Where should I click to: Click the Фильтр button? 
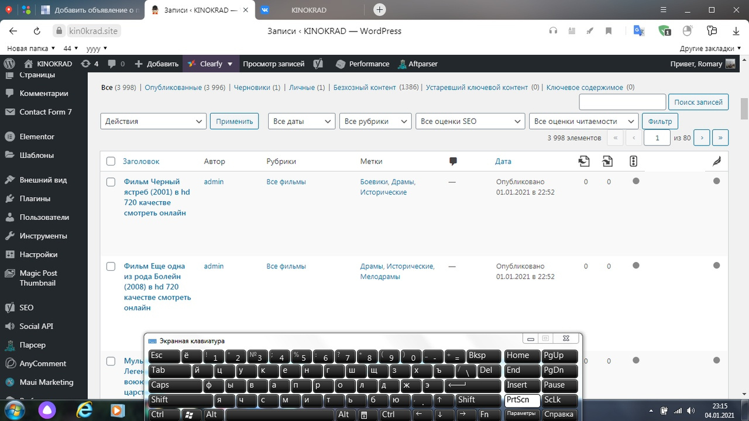pos(660,121)
